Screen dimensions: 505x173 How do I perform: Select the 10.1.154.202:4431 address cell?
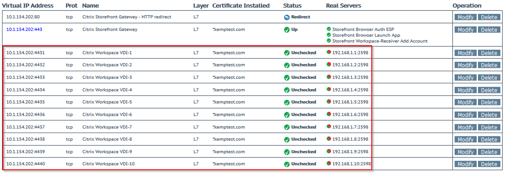25,53
